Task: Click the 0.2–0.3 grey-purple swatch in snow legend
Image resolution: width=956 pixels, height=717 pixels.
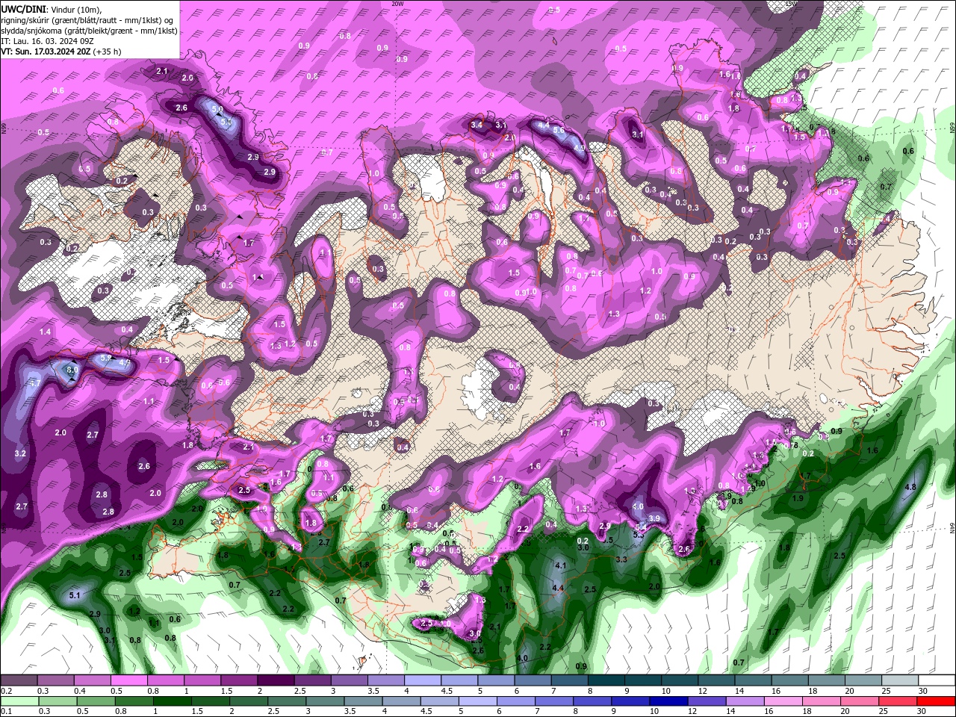Action: point(20,680)
